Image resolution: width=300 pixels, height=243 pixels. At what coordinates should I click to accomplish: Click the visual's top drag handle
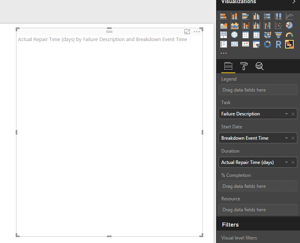pyautogui.click(x=109, y=31)
